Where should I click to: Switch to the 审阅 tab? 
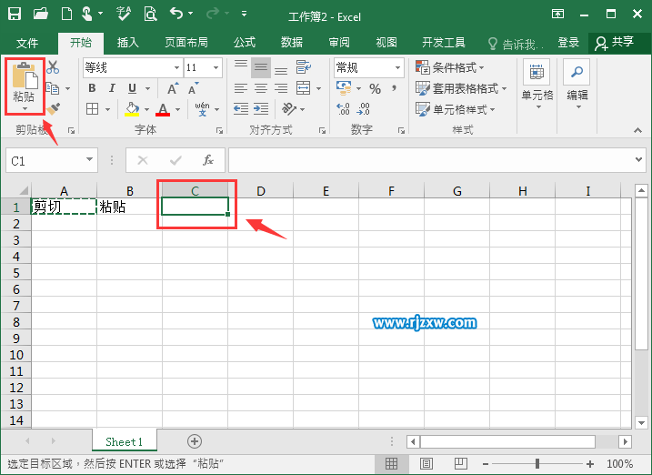pos(339,43)
